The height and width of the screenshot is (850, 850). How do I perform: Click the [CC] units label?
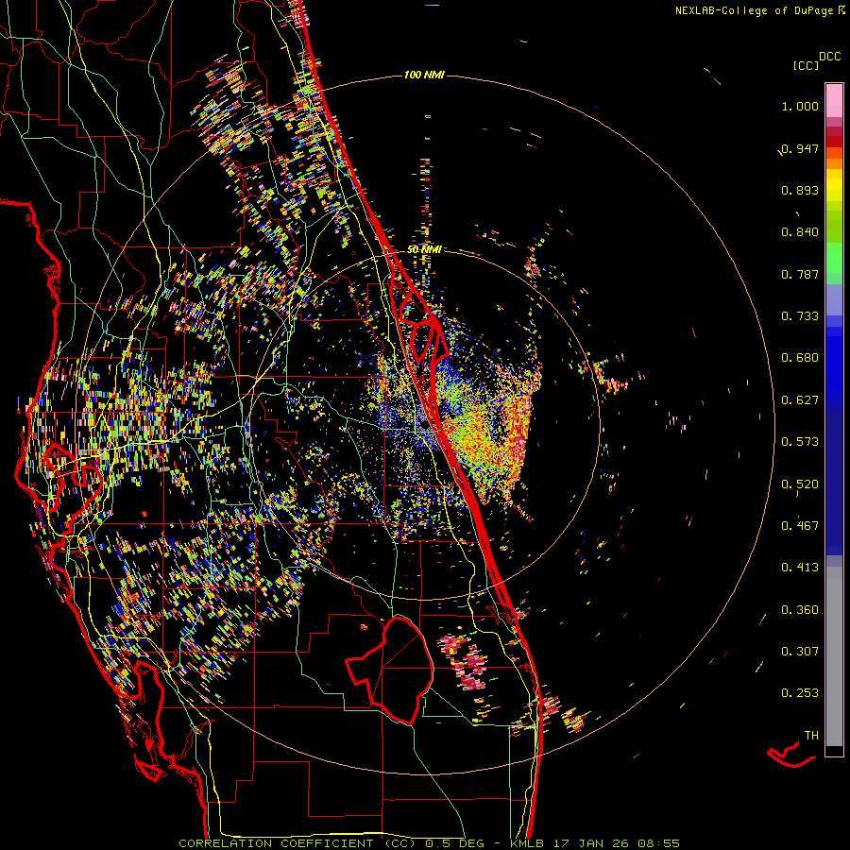click(x=806, y=65)
